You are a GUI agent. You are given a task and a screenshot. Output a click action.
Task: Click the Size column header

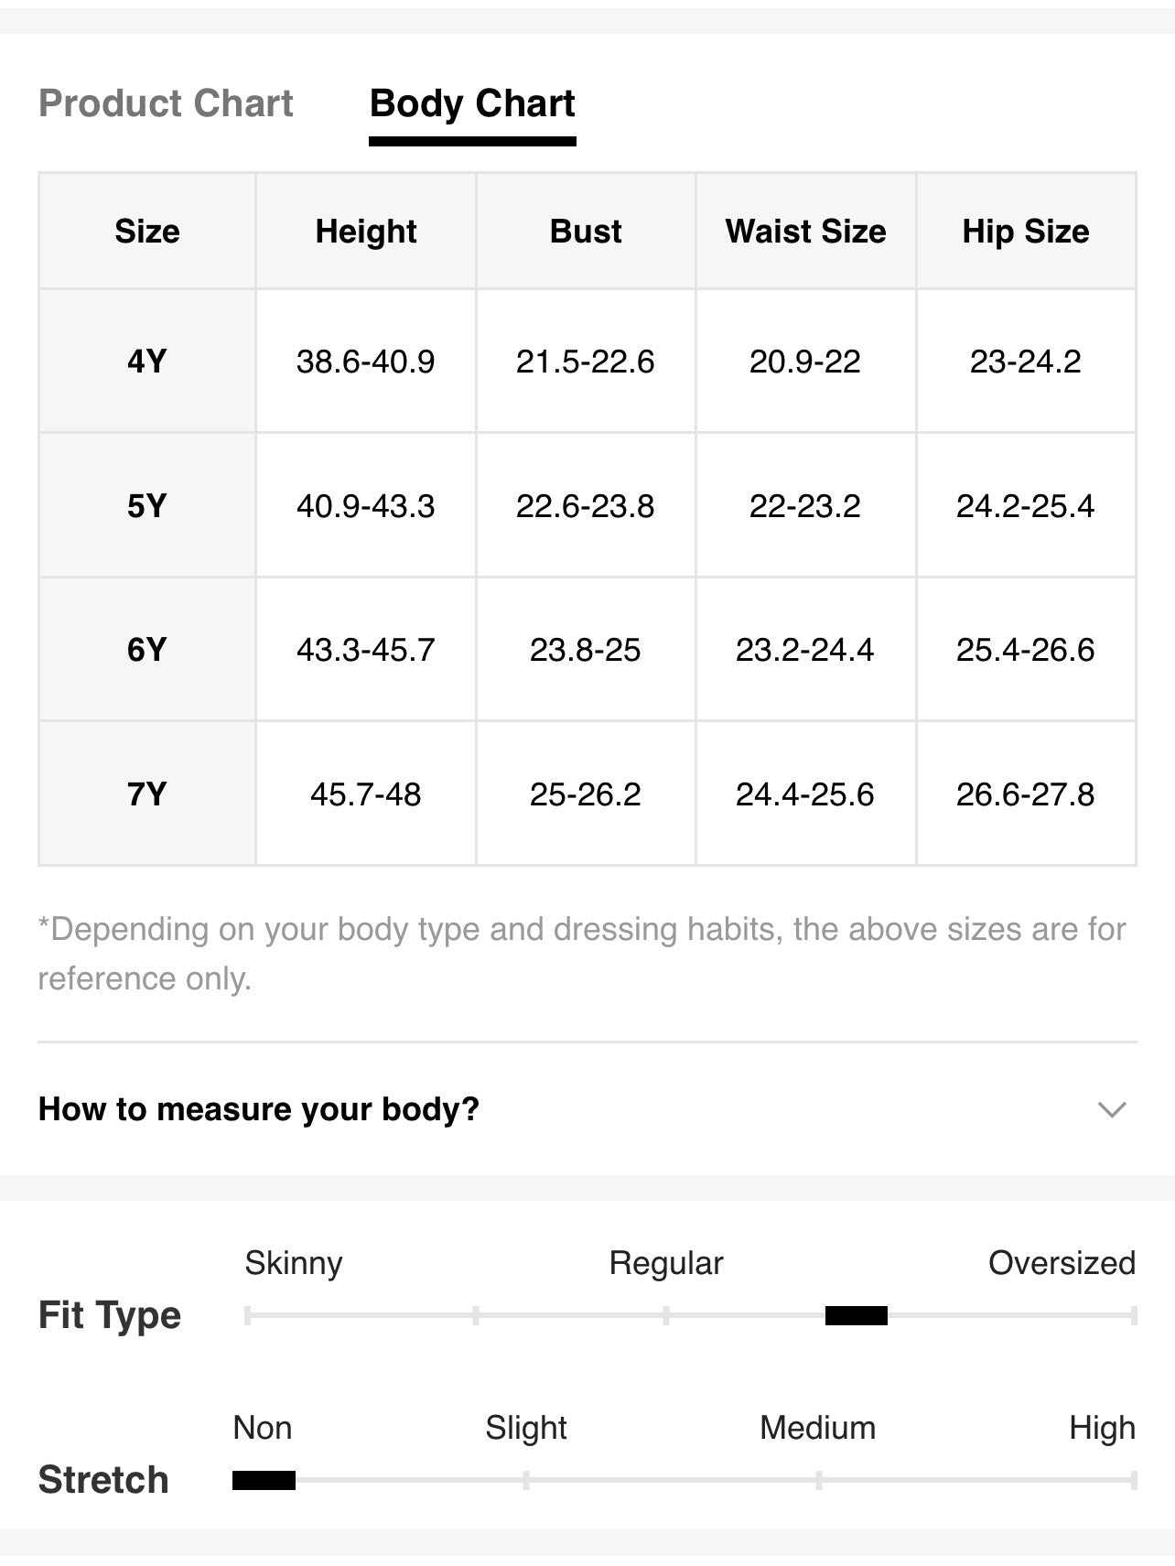pos(147,232)
